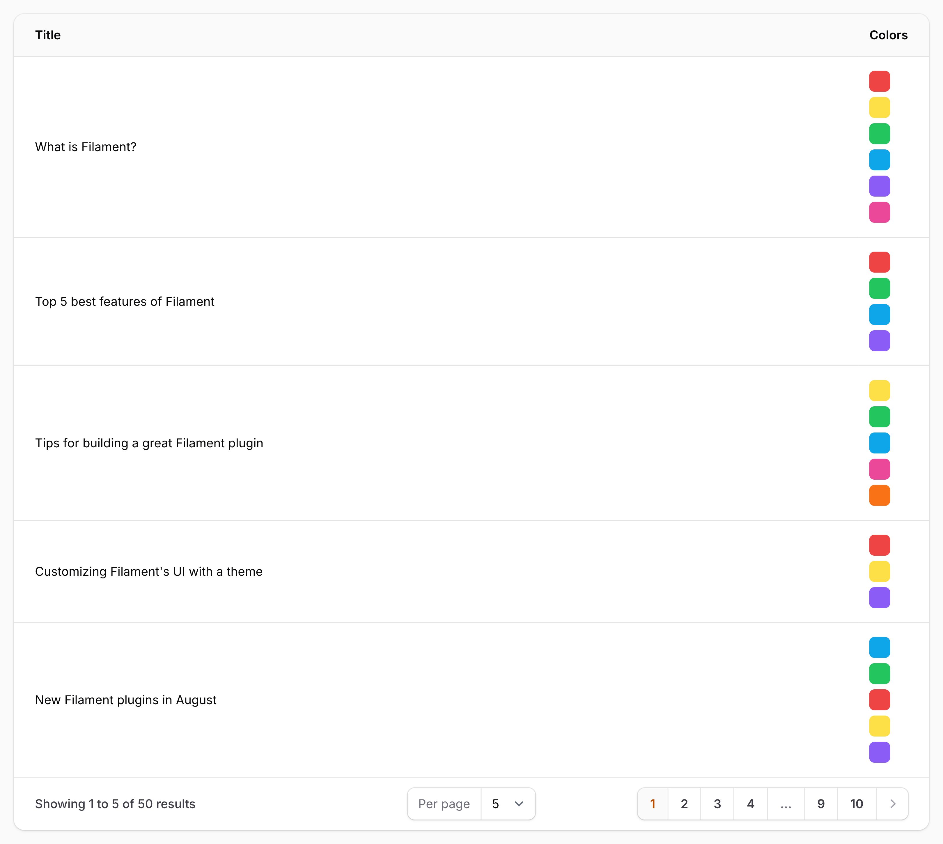Screen dimensions: 943x844
Task: Click 'New Filament plugins in August' title
Action: (x=125, y=700)
